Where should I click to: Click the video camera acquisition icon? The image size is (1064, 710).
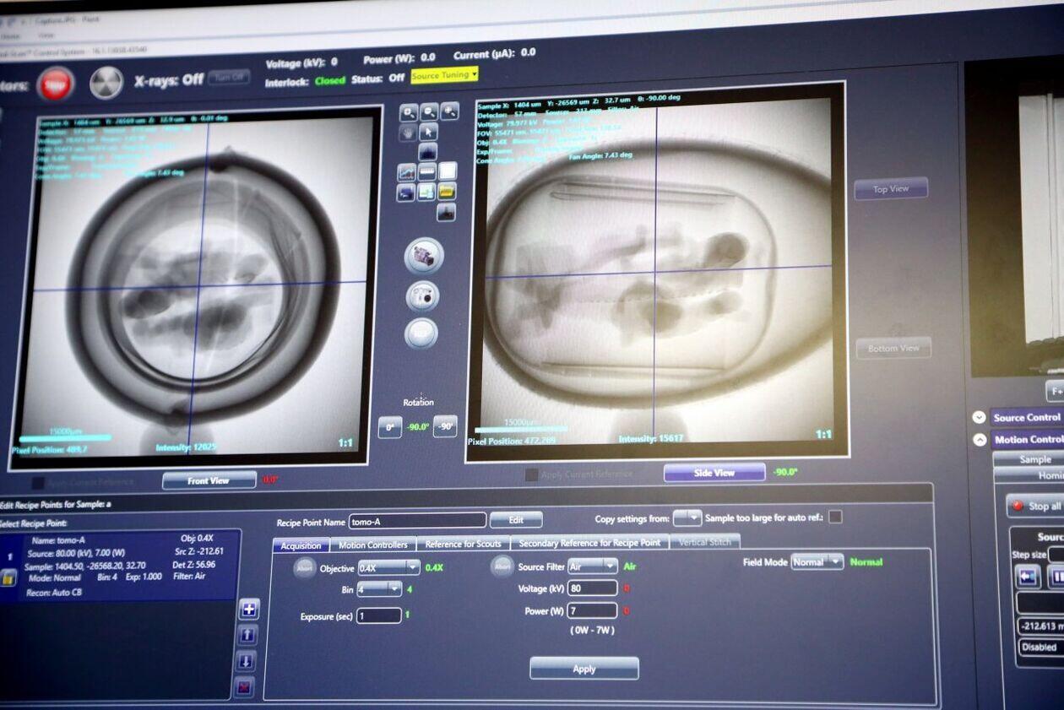coord(423,256)
